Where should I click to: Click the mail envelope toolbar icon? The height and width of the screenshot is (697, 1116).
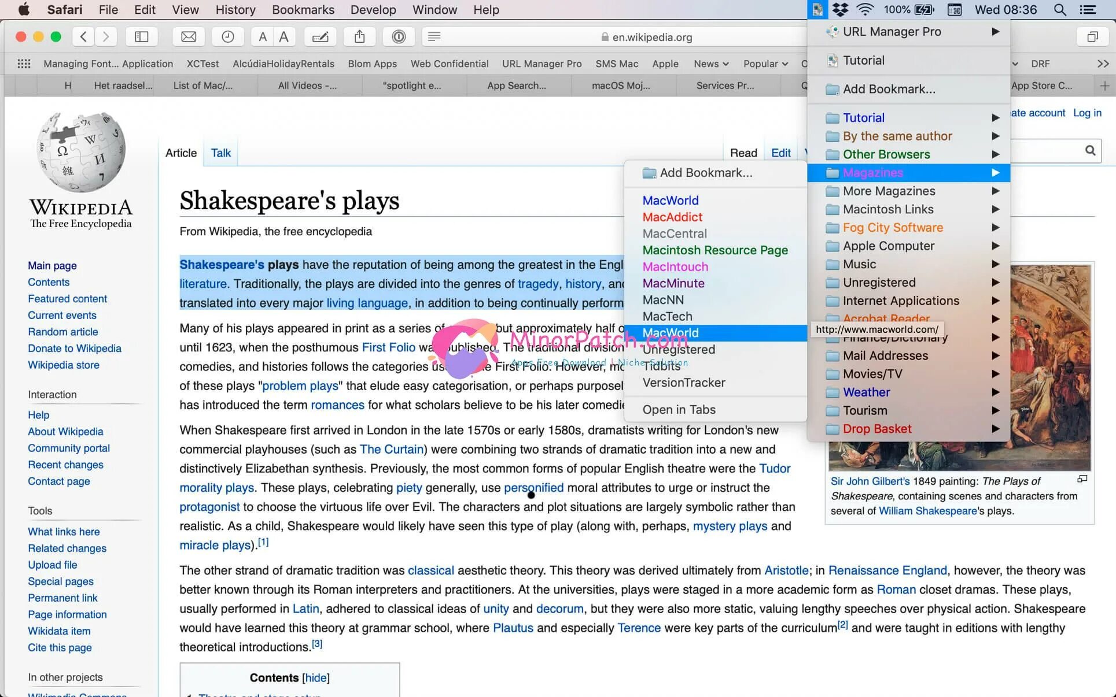click(x=189, y=37)
